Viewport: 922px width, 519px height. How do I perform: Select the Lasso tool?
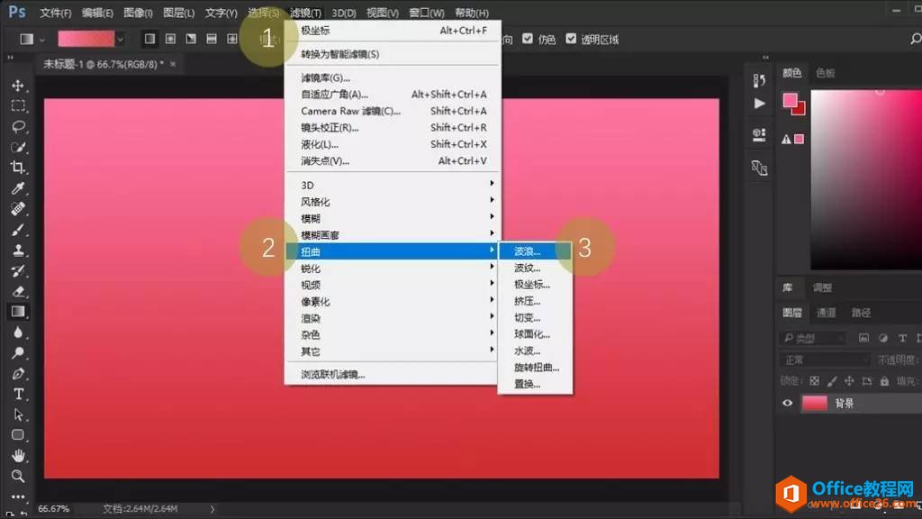[x=18, y=127]
